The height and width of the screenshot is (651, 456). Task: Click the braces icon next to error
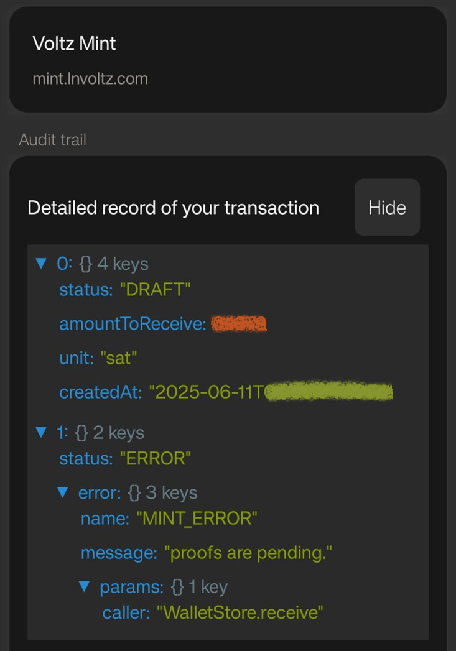[134, 493]
